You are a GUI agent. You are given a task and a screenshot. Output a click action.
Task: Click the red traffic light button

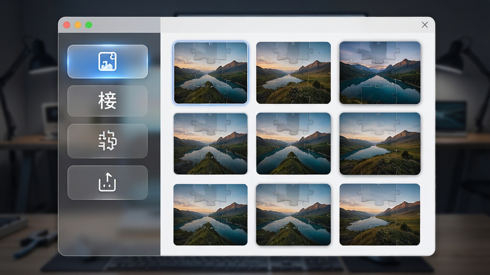pos(67,25)
